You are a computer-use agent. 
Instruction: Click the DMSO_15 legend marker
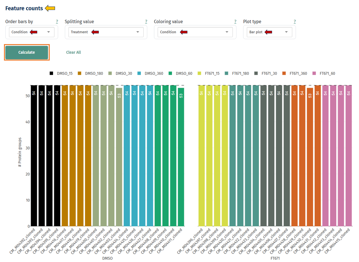pos(51,73)
